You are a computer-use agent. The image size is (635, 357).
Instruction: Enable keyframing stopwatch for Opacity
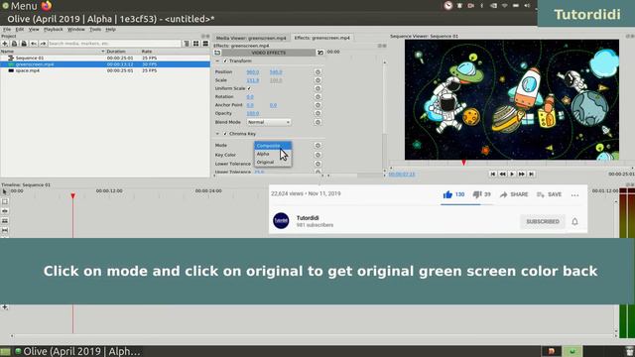pyautogui.click(x=317, y=113)
